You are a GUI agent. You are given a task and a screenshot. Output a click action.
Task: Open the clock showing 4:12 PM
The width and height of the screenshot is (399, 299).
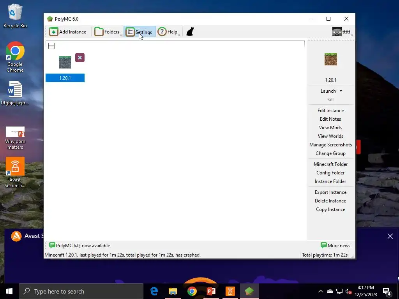366,291
